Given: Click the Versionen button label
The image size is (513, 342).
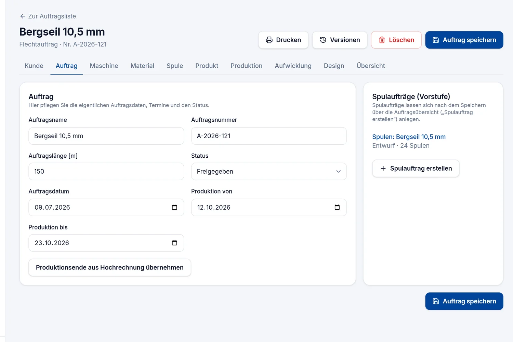Looking at the screenshot, I should [345, 40].
